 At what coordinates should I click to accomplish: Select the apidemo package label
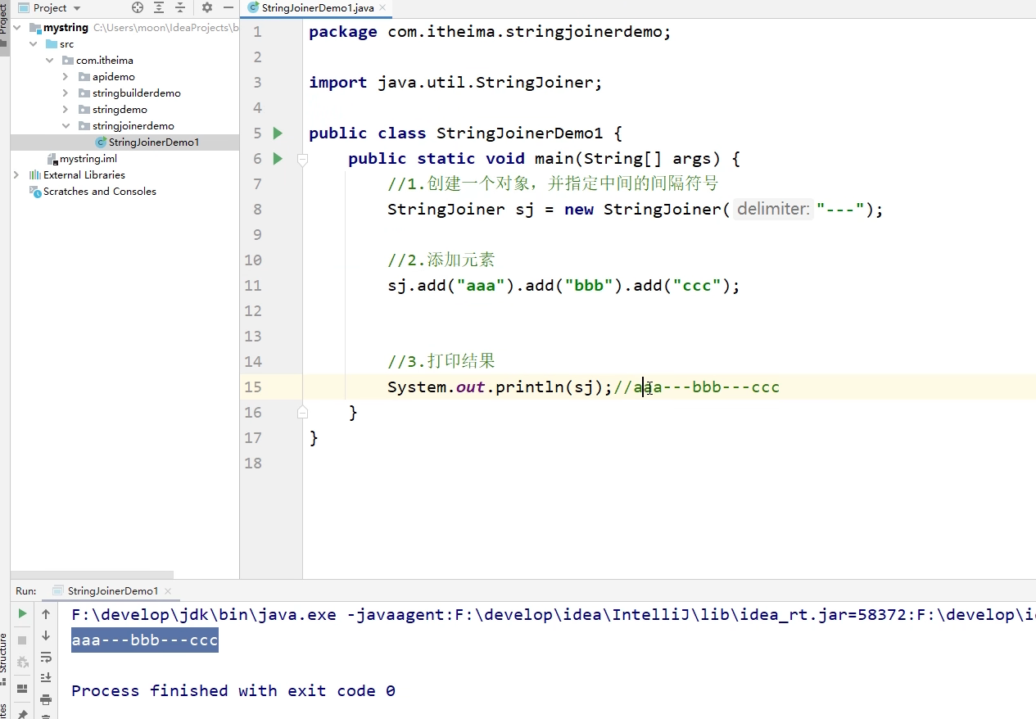113,77
